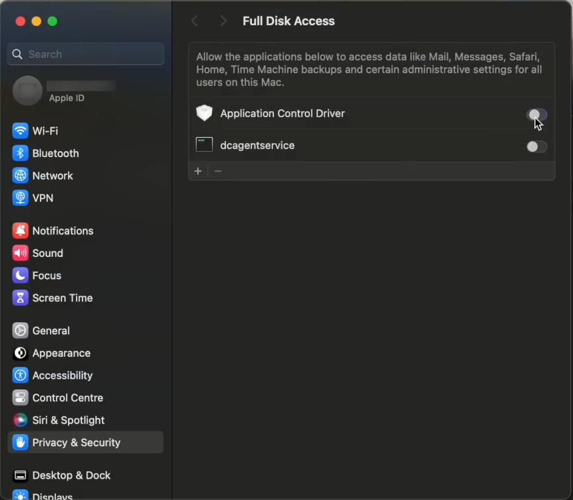Enable Application Control Driver full disk access
Viewport: 573px width, 500px height.
(x=536, y=115)
